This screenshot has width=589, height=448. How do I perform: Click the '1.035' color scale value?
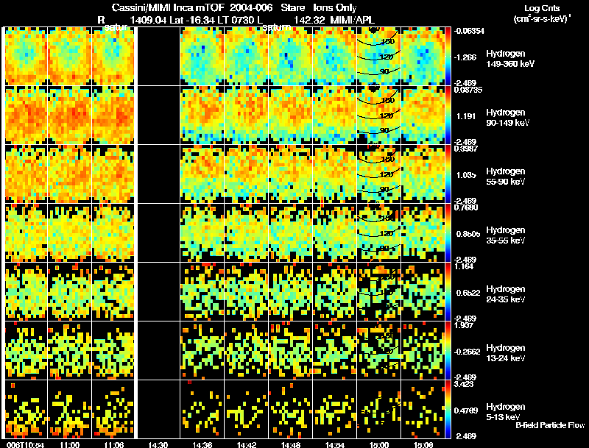click(466, 175)
